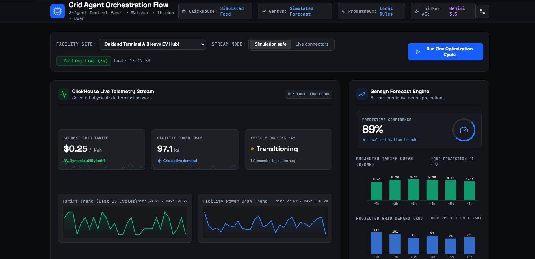This screenshot has height=259, width=535.
Task: Toggle the Polling live (5s) indicator
Action: 84,61
